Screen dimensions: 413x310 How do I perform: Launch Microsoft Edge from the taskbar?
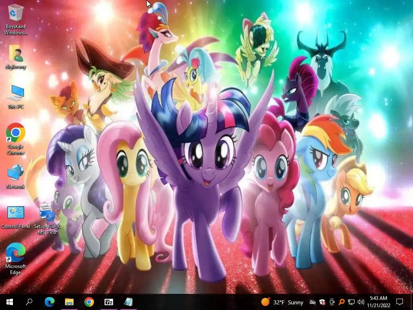click(50, 302)
